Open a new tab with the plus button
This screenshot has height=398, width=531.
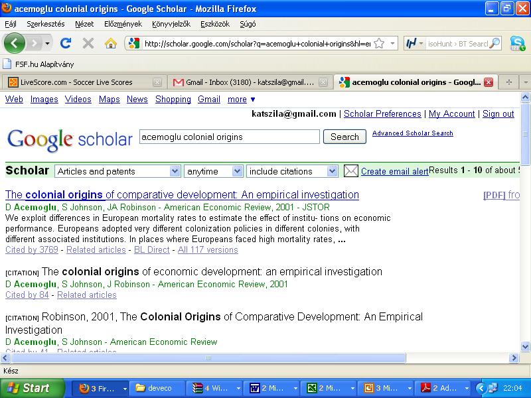click(508, 82)
